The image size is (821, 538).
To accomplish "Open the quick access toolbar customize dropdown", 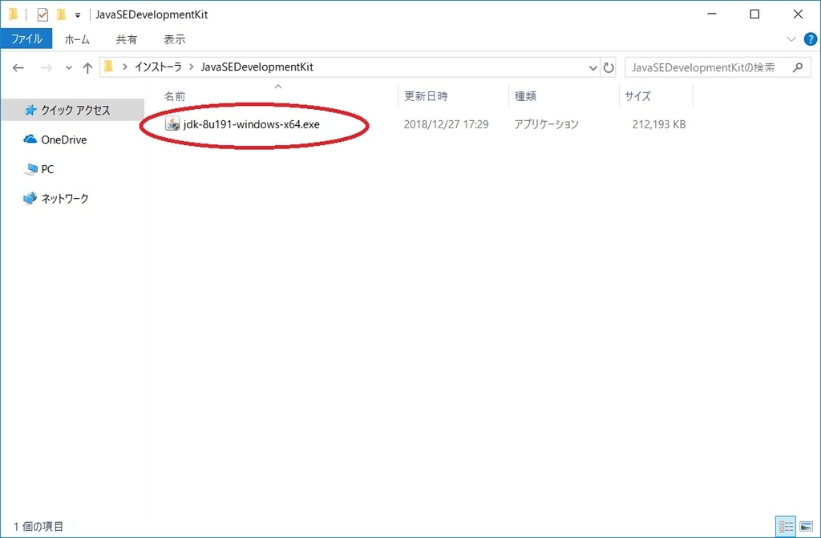I will [78, 15].
